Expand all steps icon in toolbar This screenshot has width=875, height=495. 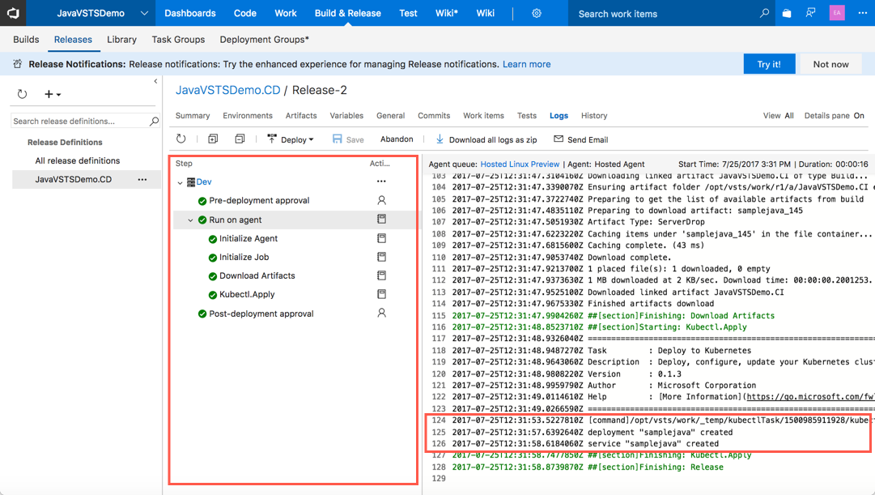(x=213, y=139)
